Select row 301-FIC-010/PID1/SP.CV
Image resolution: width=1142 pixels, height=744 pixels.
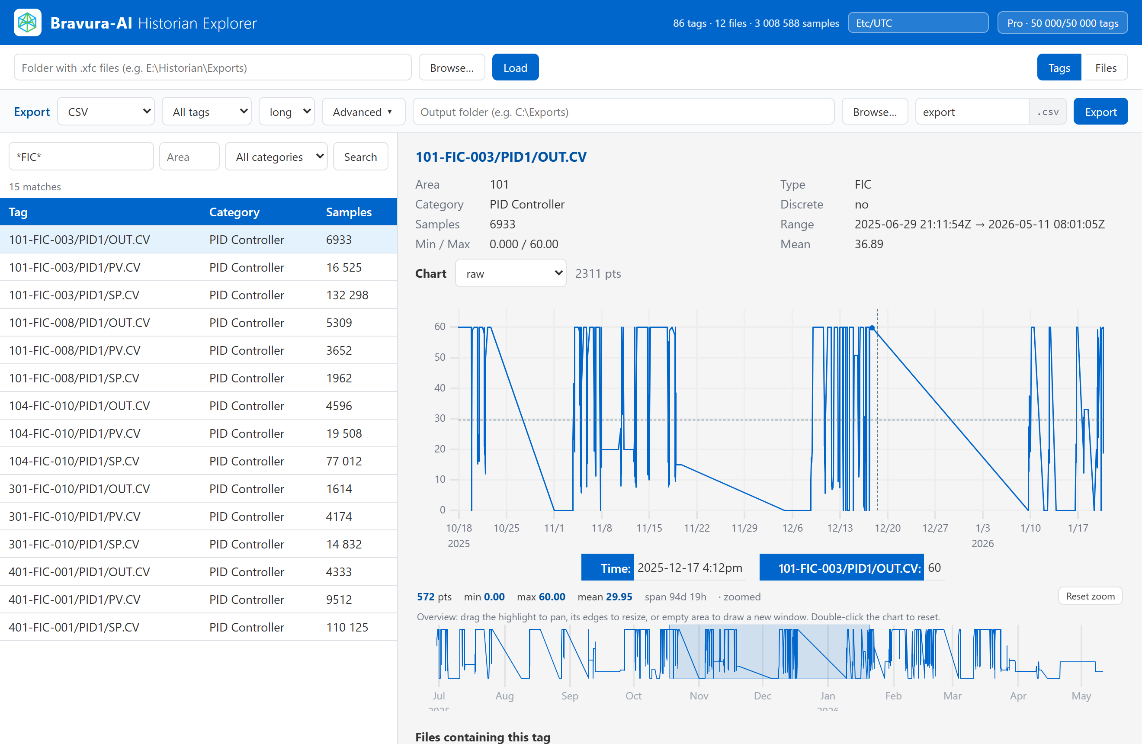199,543
